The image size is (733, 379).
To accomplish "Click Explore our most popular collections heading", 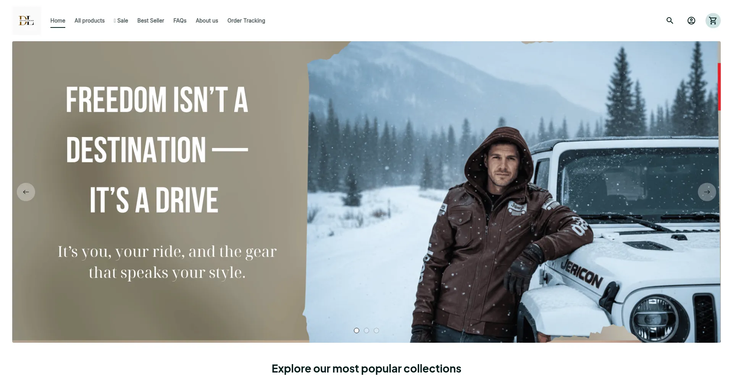I will [366, 369].
